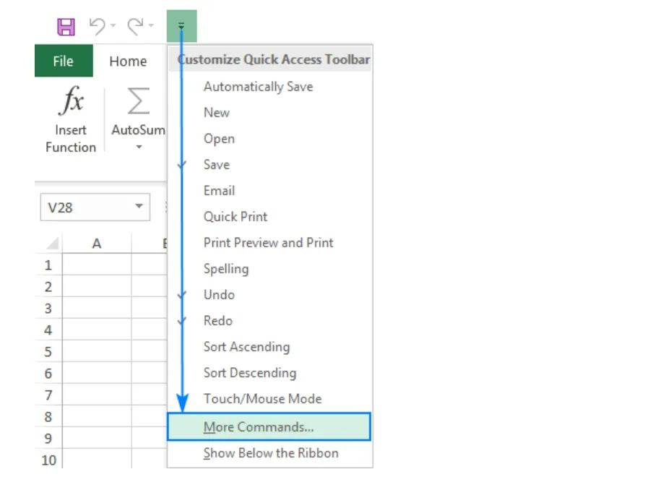Open the Name Box dropdown showing V28
Image resolution: width=653 pixels, height=477 pixels.
point(139,207)
